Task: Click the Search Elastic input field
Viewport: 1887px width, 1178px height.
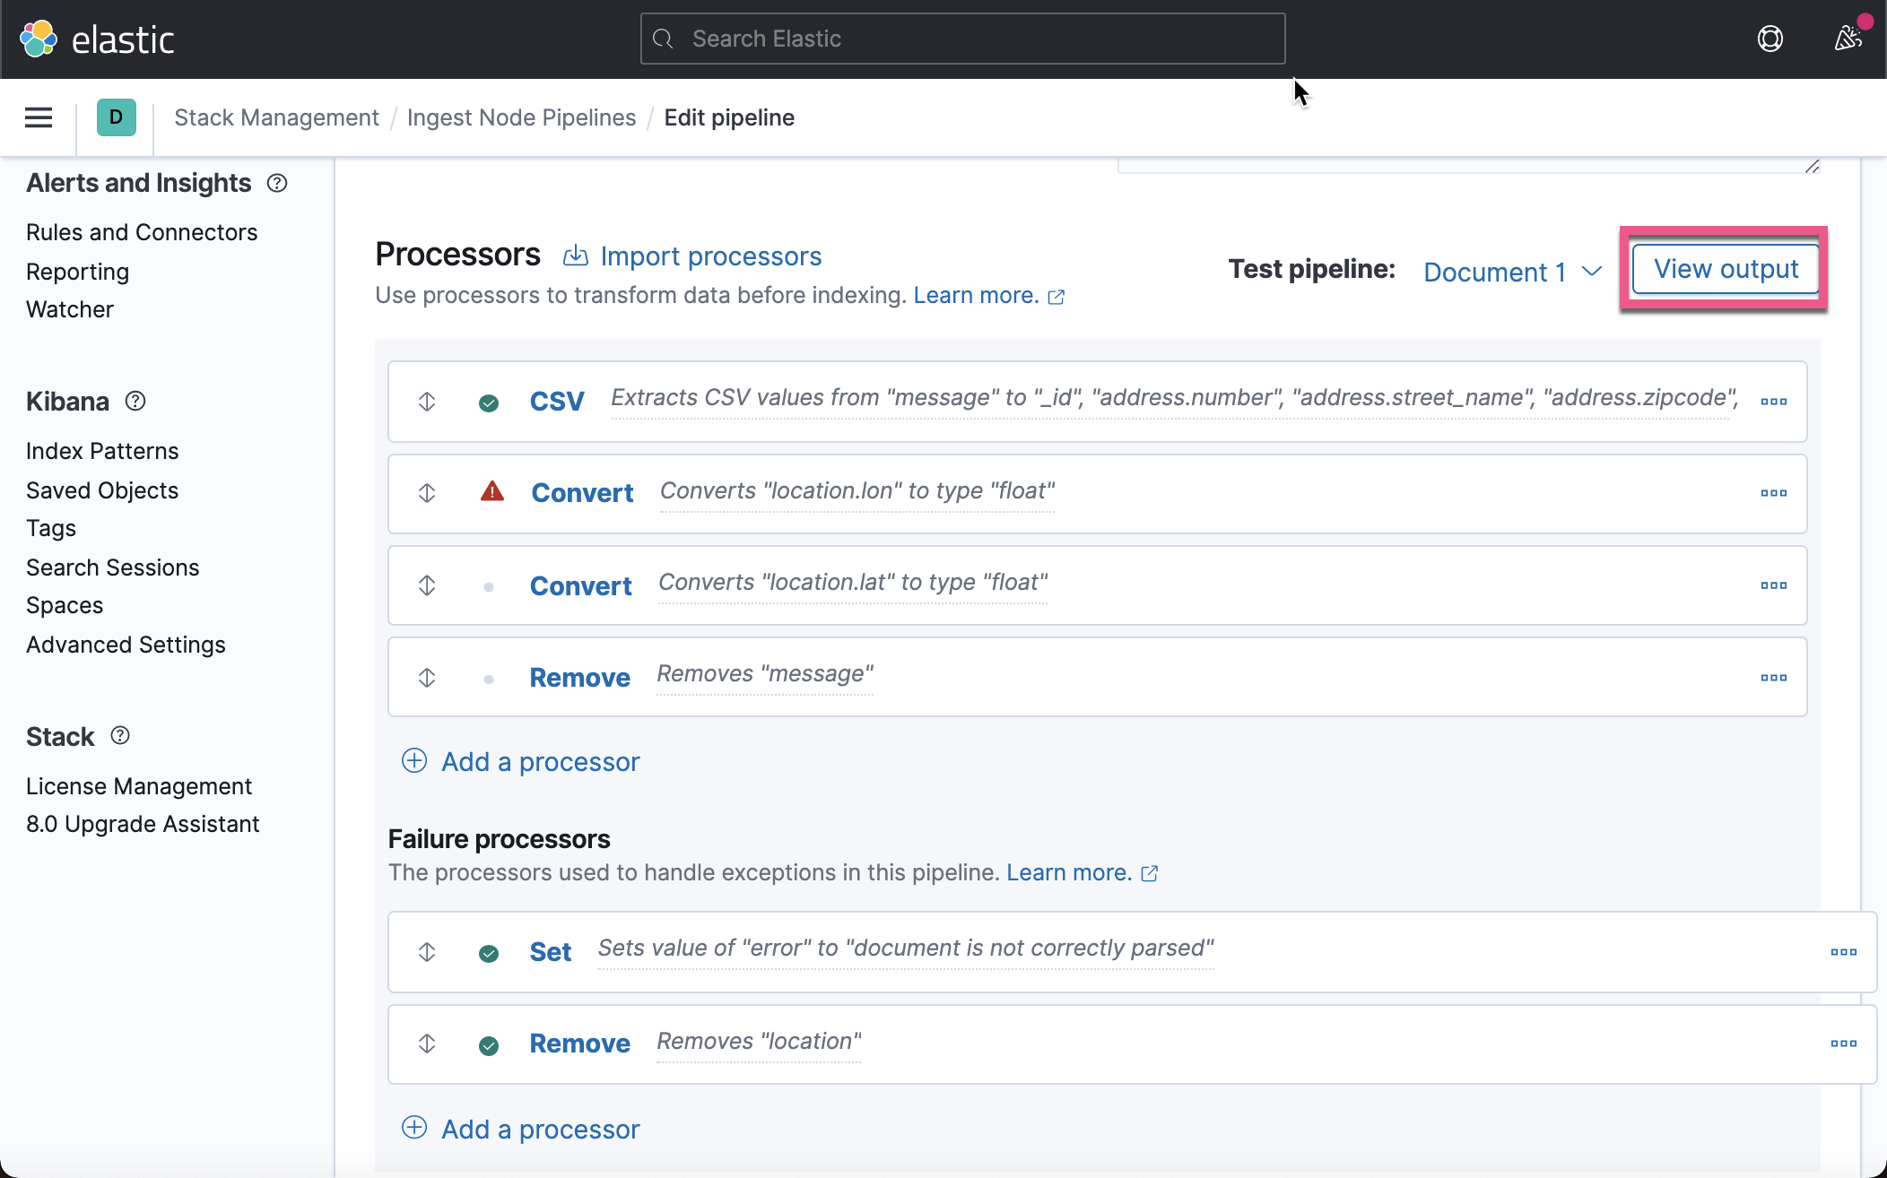Action: click(x=961, y=39)
